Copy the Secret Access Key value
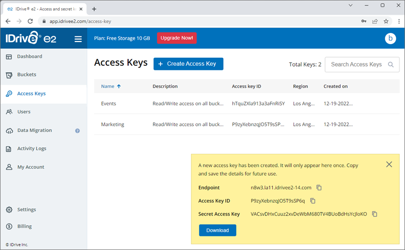 (x=375, y=214)
